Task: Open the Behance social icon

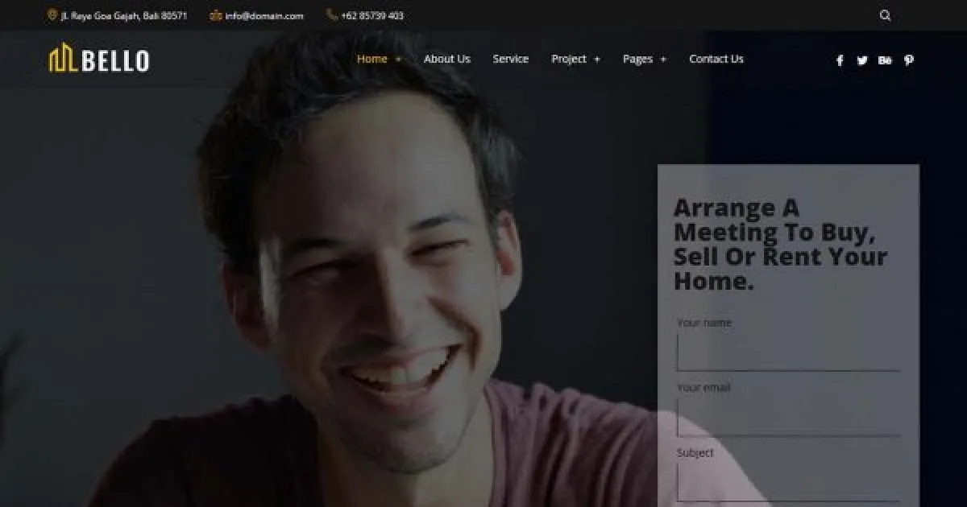Action: (x=885, y=60)
